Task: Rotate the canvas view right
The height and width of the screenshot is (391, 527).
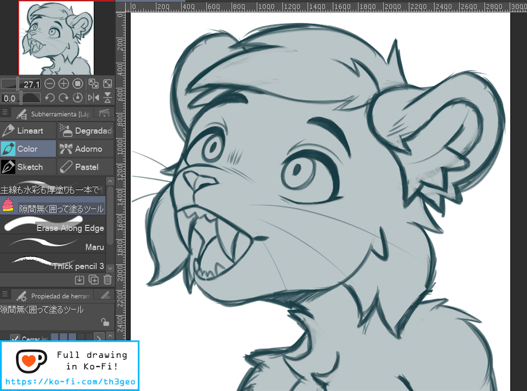Action: [x=64, y=98]
